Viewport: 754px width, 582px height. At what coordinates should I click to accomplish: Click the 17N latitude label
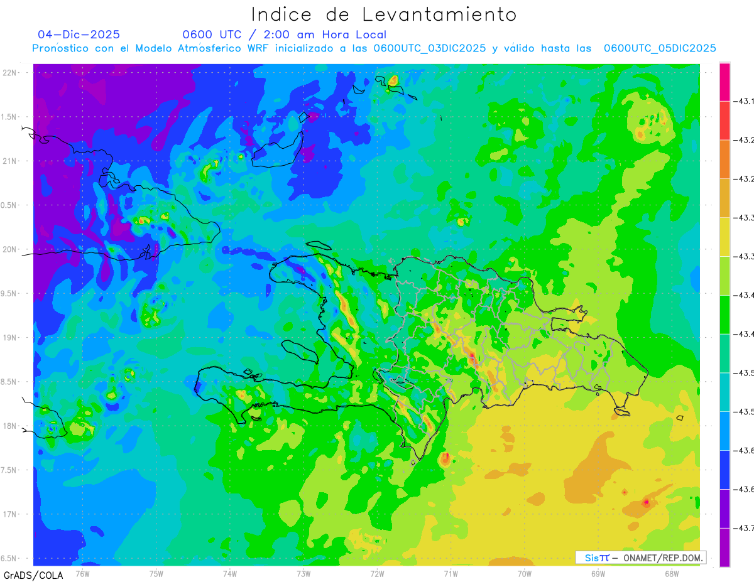click(10, 514)
